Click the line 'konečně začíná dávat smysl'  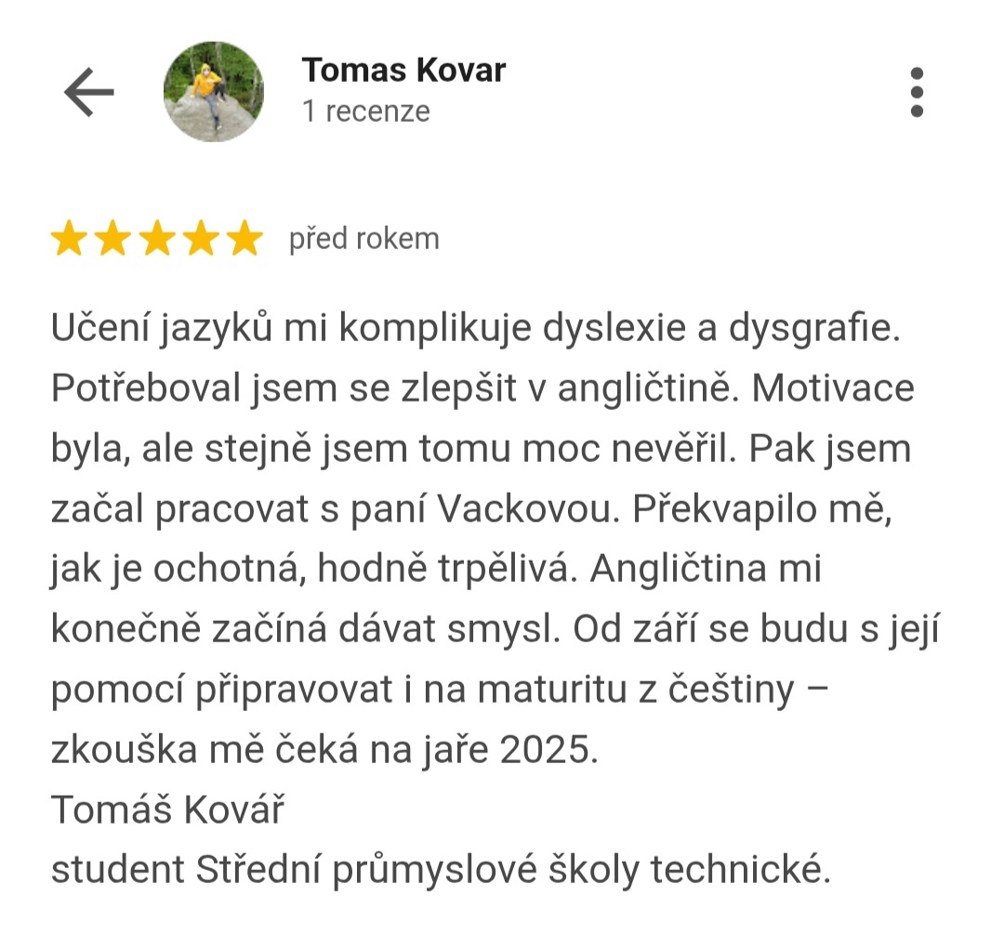[x=304, y=629]
